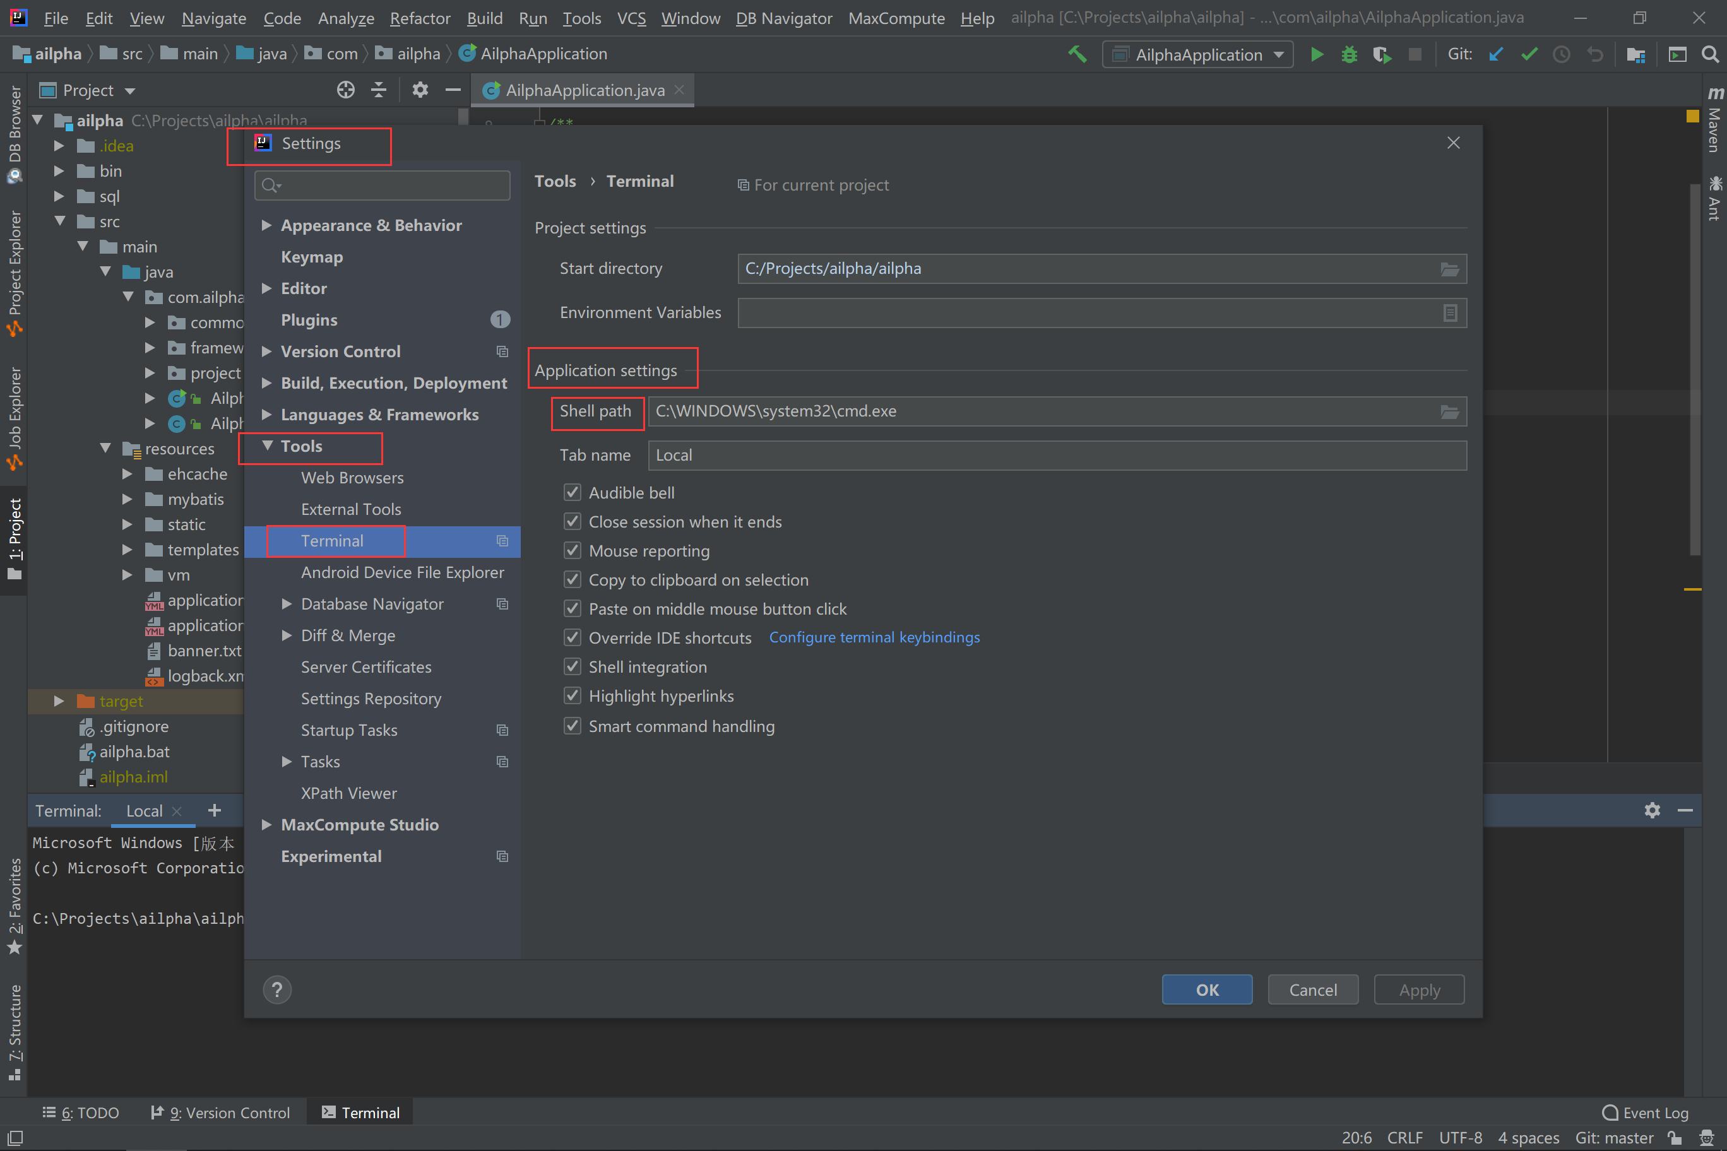Open the Refactor menu
The image size is (1727, 1151).
pos(419,18)
